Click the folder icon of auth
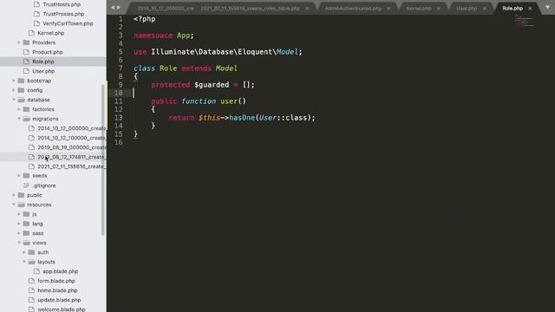 click(31, 252)
